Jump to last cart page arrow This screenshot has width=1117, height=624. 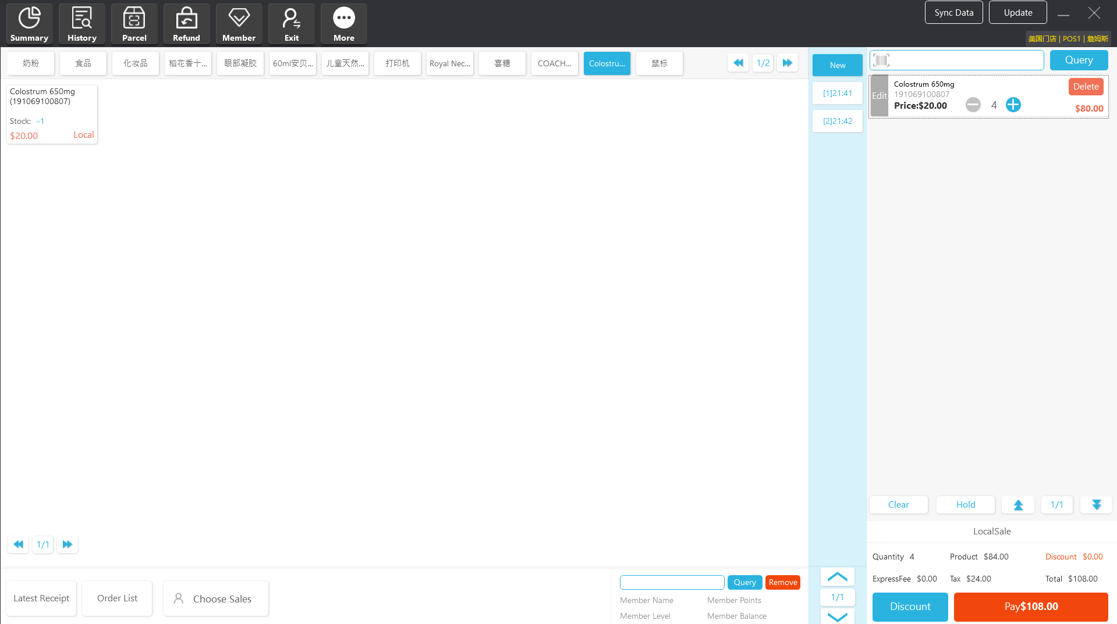click(1096, 505)
